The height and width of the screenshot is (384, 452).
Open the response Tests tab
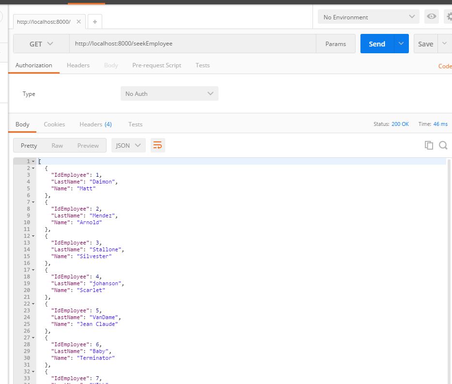(135, 124)
